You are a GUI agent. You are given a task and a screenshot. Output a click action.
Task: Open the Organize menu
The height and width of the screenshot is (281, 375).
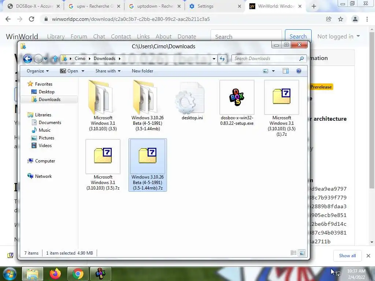tap(38, 71)
